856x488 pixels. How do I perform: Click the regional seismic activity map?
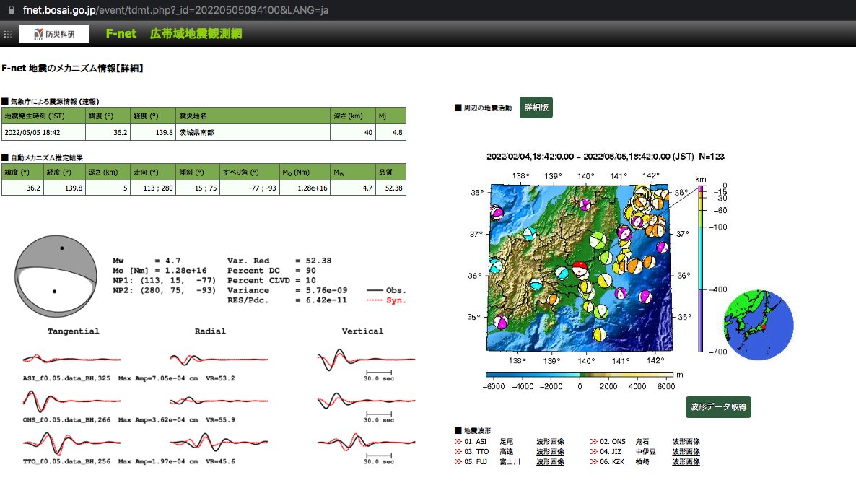[580, 268]
